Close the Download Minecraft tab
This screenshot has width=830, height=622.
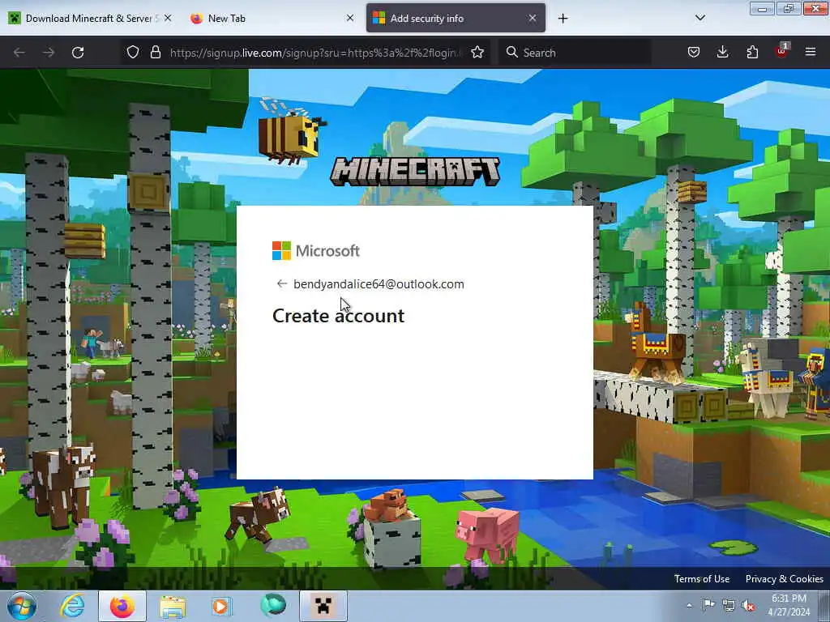[168, 19]
